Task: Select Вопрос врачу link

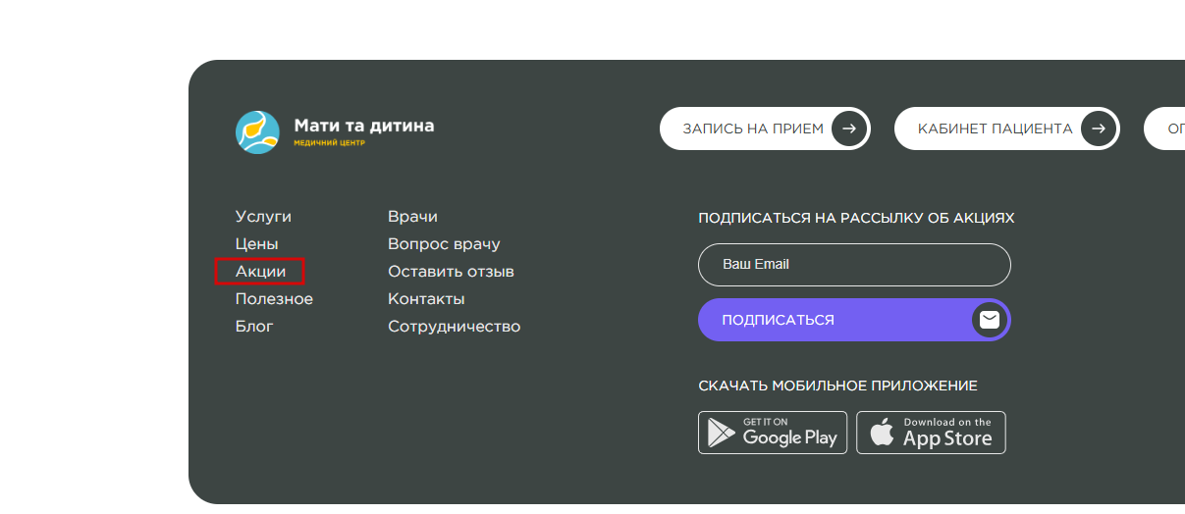Action: click(x=444, y=244)
